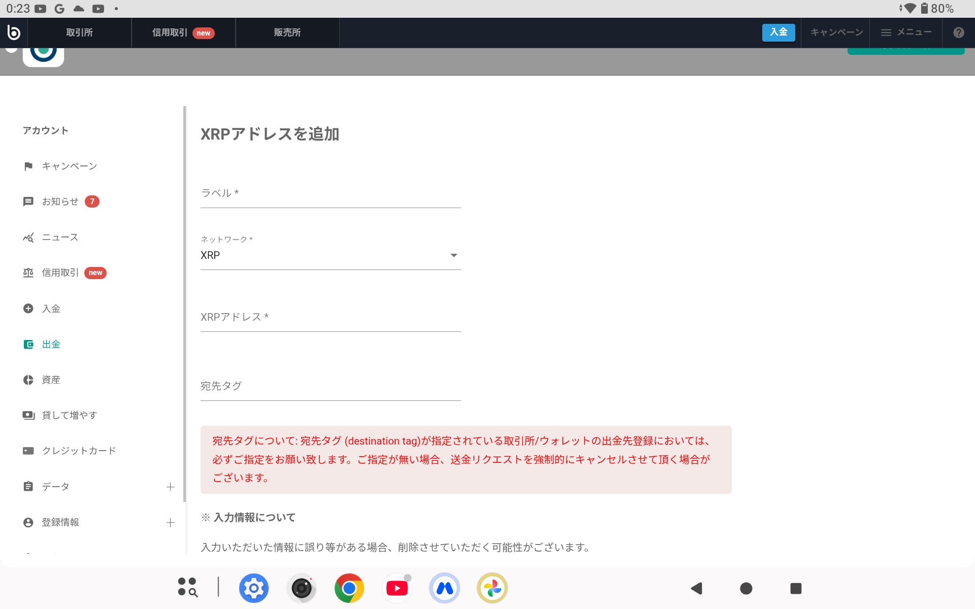Click the message icon beside お知らせ
The image size is (975, 609).
click(x=28, y=202)
